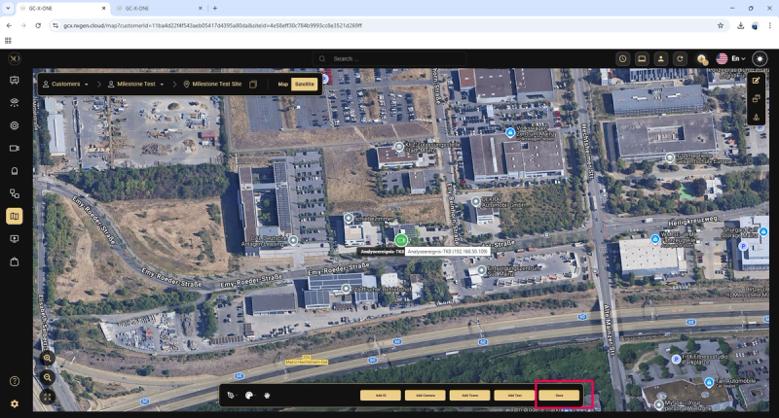Click the Add Tower button
The image size is (779, 418).
point(470,396)
